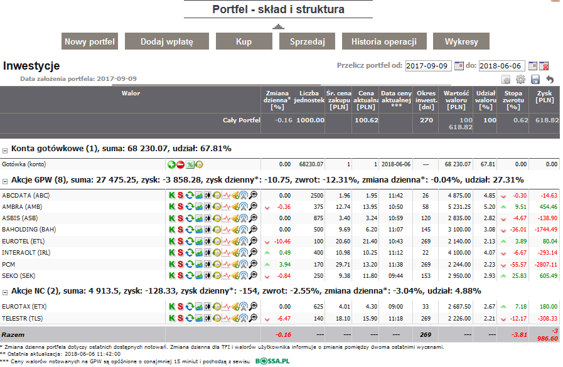Click the clear dates calendar icon with red X
The image size is (563, 367).
tap(544, 66)
